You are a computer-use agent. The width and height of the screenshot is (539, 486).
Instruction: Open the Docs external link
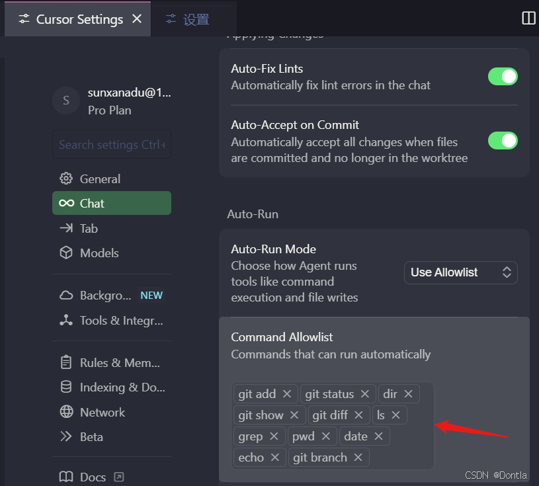coord(112,477)
